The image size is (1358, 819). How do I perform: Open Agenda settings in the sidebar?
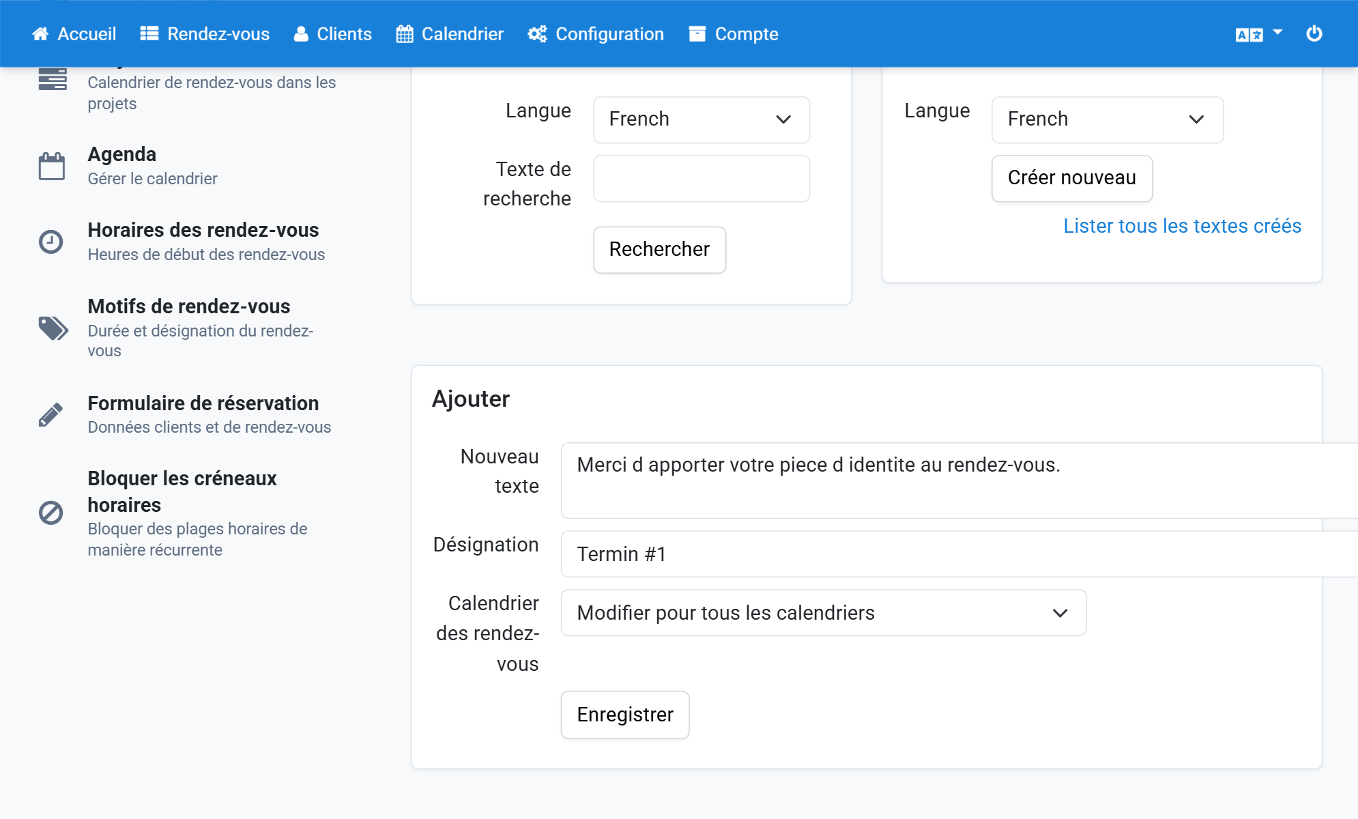tap(122, 154)
